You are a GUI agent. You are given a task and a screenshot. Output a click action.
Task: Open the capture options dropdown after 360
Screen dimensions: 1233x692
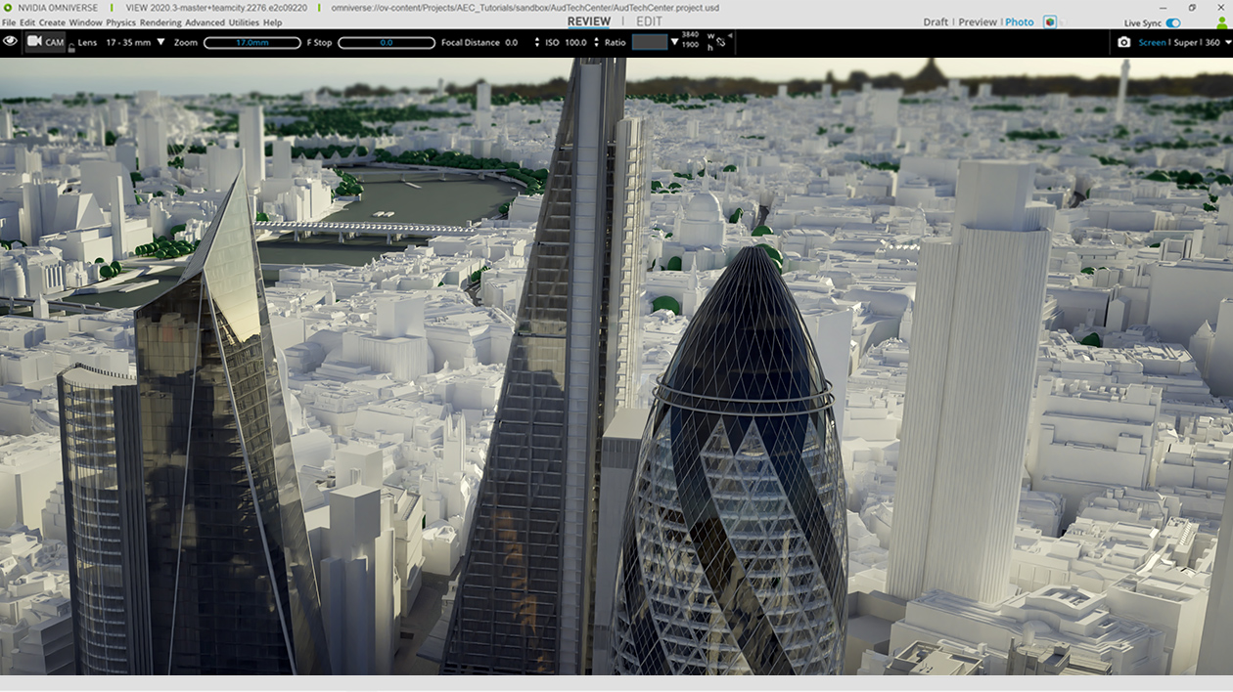(x=1226, y=43)
